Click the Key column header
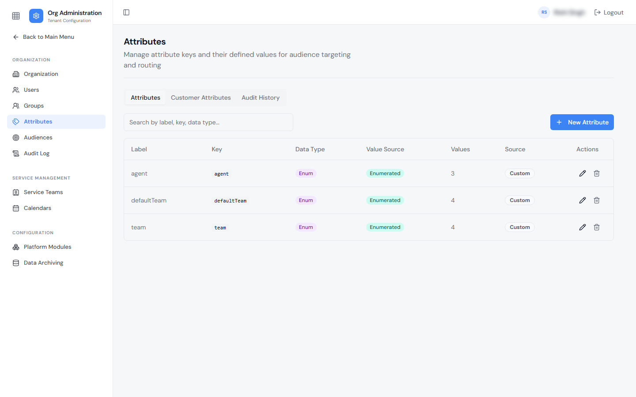Viewport: 636px width, 397px height. 217,149
